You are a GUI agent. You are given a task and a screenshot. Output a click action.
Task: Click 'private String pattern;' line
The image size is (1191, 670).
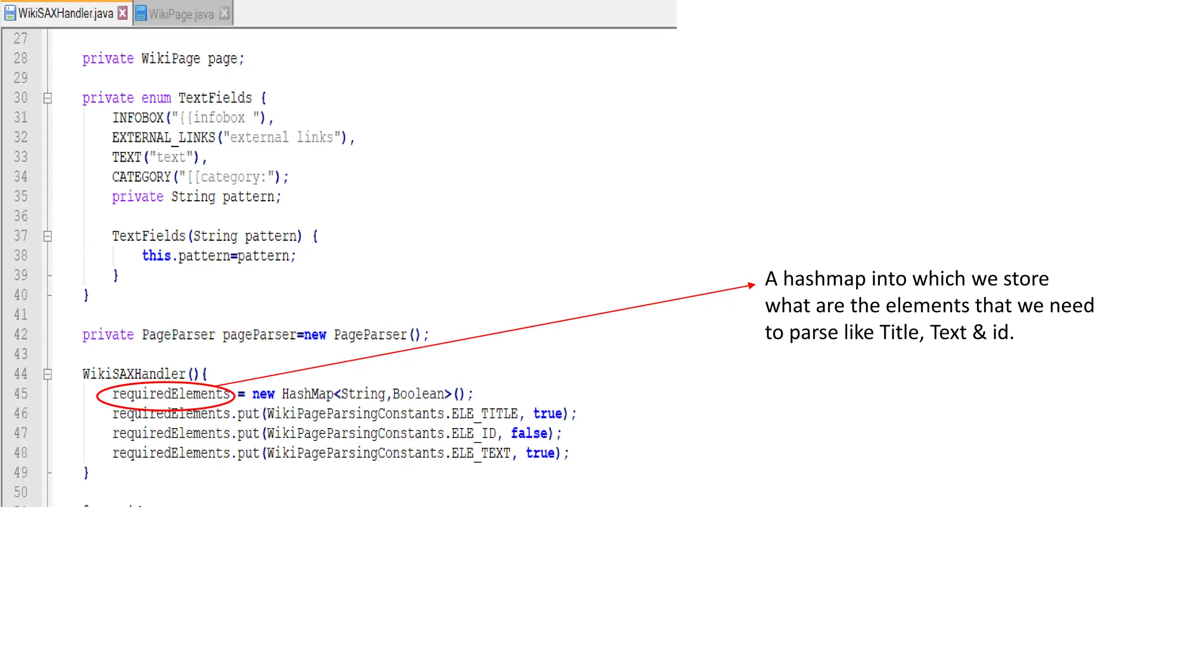pos(197,197)
